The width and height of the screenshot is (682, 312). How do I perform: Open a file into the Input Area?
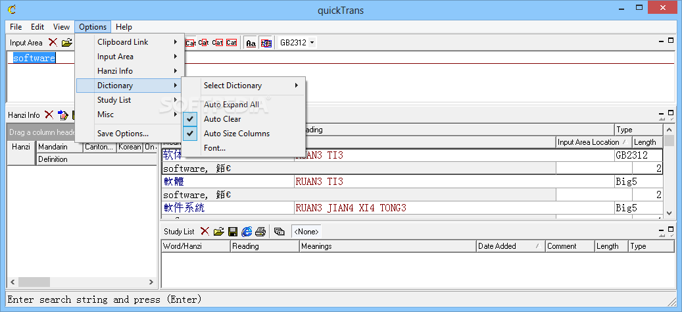coord(66,42)
